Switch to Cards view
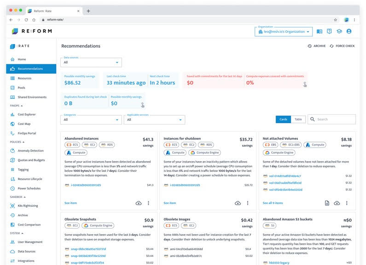Image resolution: width=366 pixels, height=265 pixels. 283,119
